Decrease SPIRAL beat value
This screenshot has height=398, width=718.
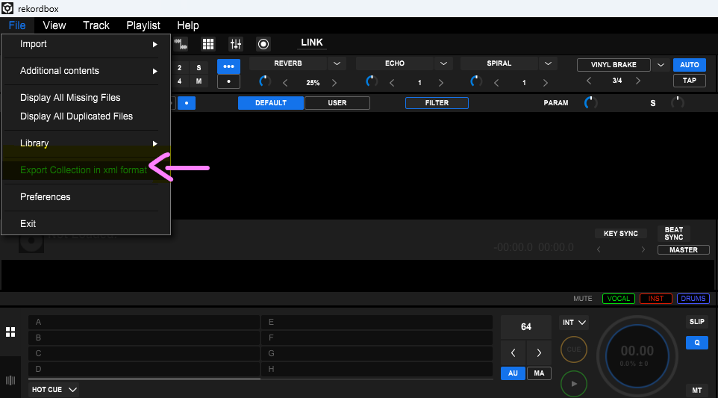[496, 83]
